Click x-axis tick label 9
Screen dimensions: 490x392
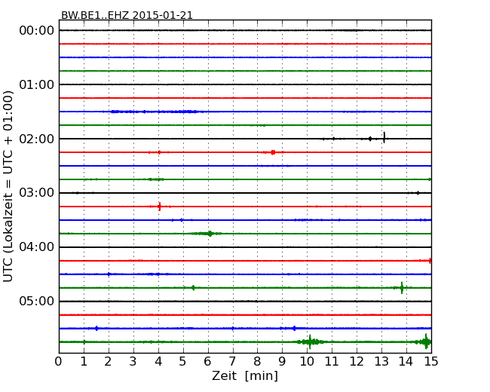(x=282, y=362)
